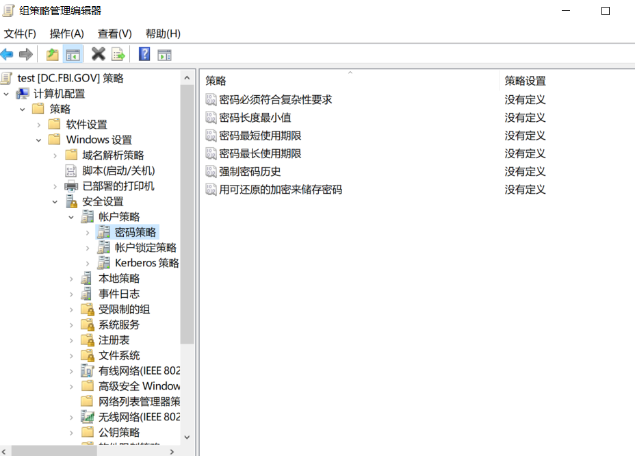Click the Delete (X) toolbar icon
Viewport: 635px width, 456px height.
point(99,54)
